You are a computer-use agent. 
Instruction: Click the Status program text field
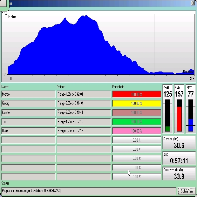pyautogui.click(x=89, y=191)
